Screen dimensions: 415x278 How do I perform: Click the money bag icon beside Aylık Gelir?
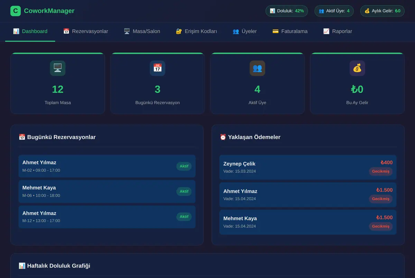click(367, 11)
